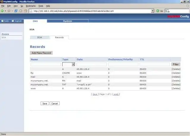Open the Bookmarks menu
This screenshot has width=190, height=136.
31,6
